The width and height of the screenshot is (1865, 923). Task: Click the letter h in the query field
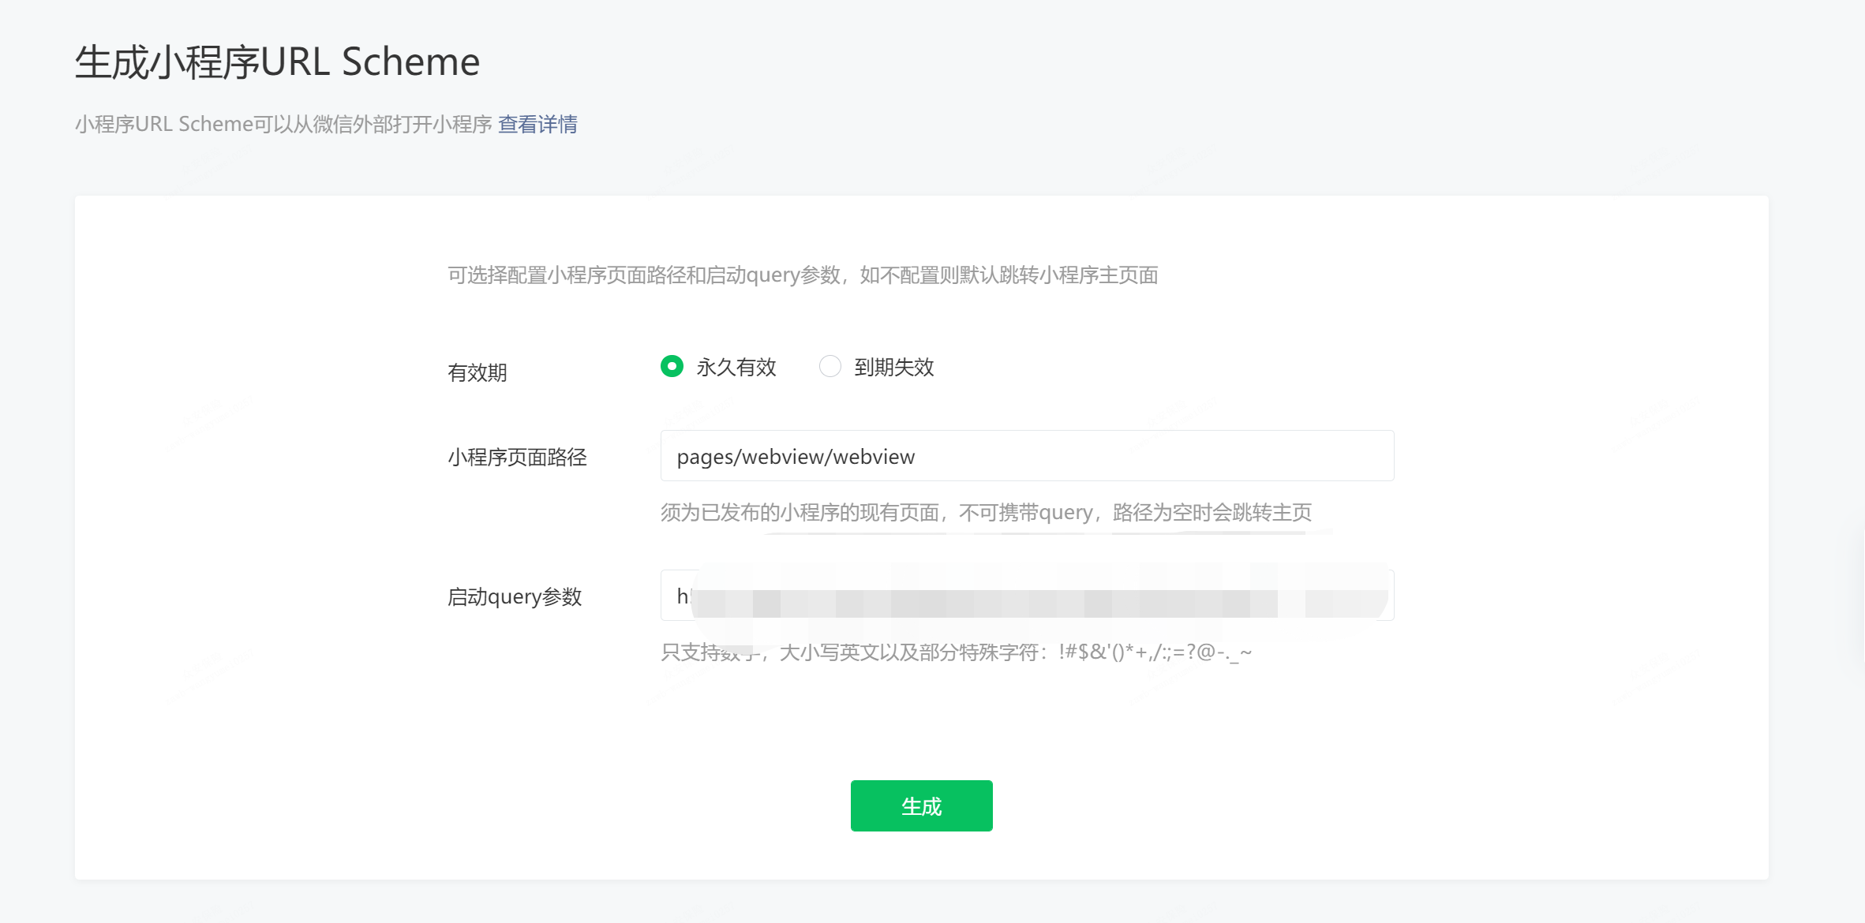(x=682, y=596)
